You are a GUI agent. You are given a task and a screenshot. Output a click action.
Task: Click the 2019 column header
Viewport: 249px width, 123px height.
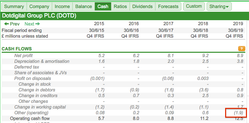pyautogui.click(x=238, y=24)
